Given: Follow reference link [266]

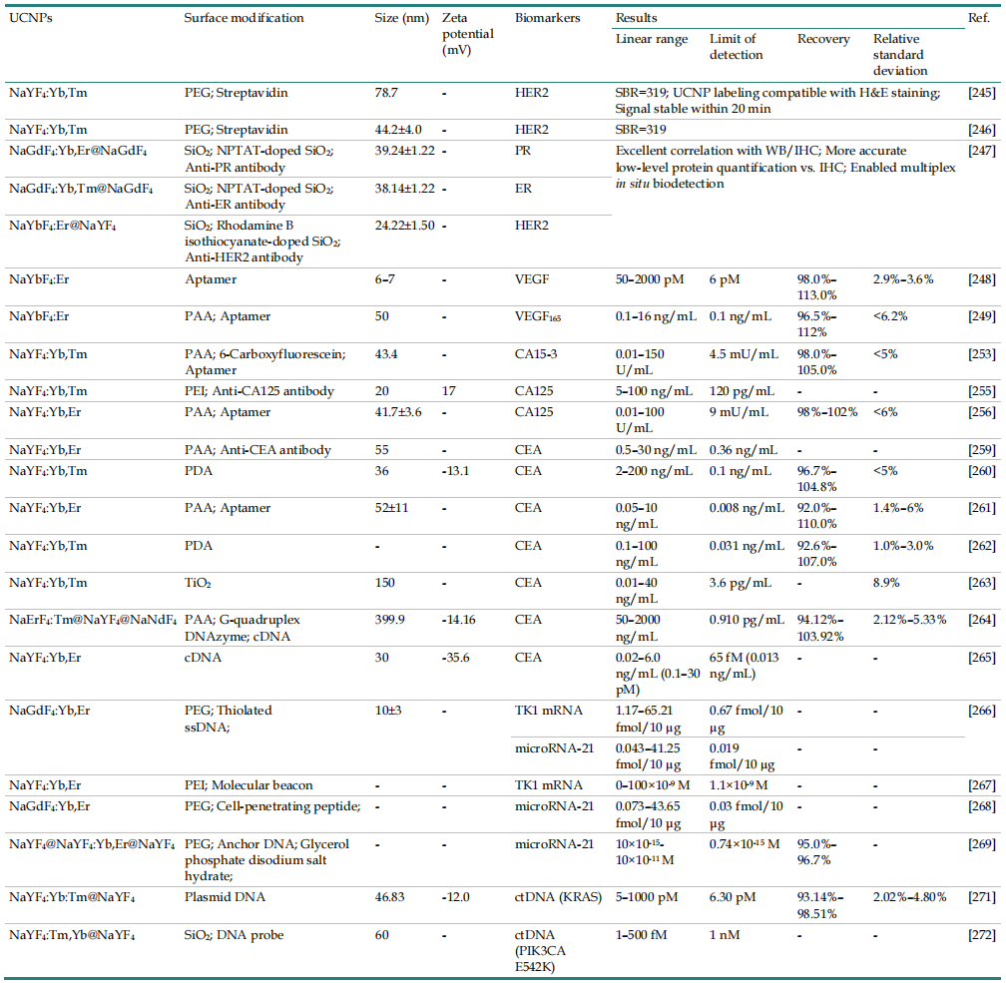Looking at the screenshot, I should (980, 711).
